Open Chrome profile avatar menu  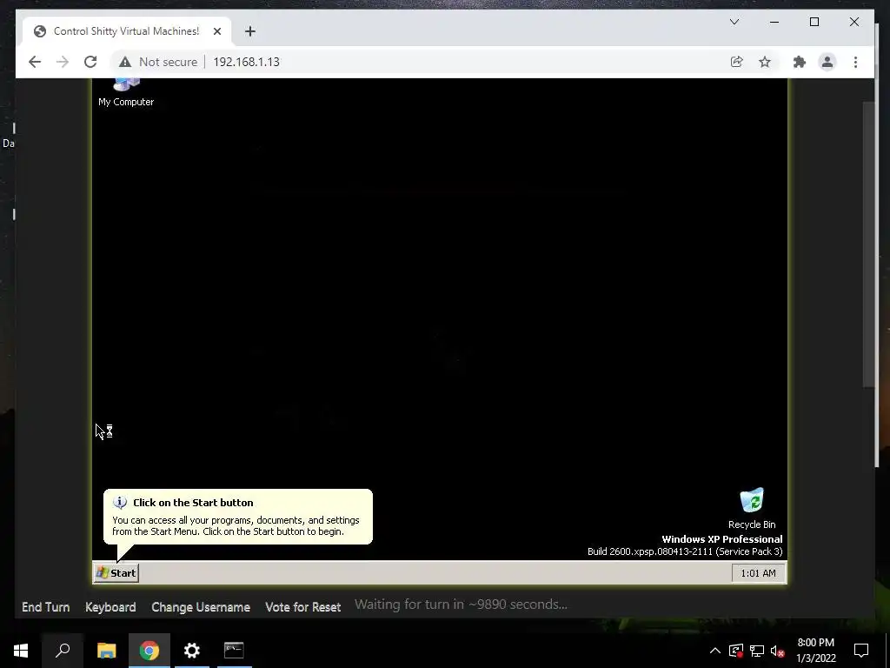pyautogui.click(x=827, y=62)
